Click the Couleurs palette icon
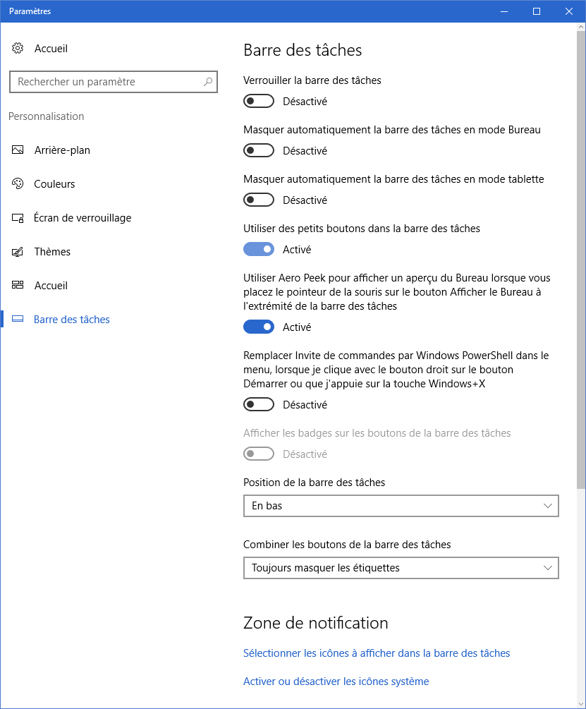 point(18,184)
